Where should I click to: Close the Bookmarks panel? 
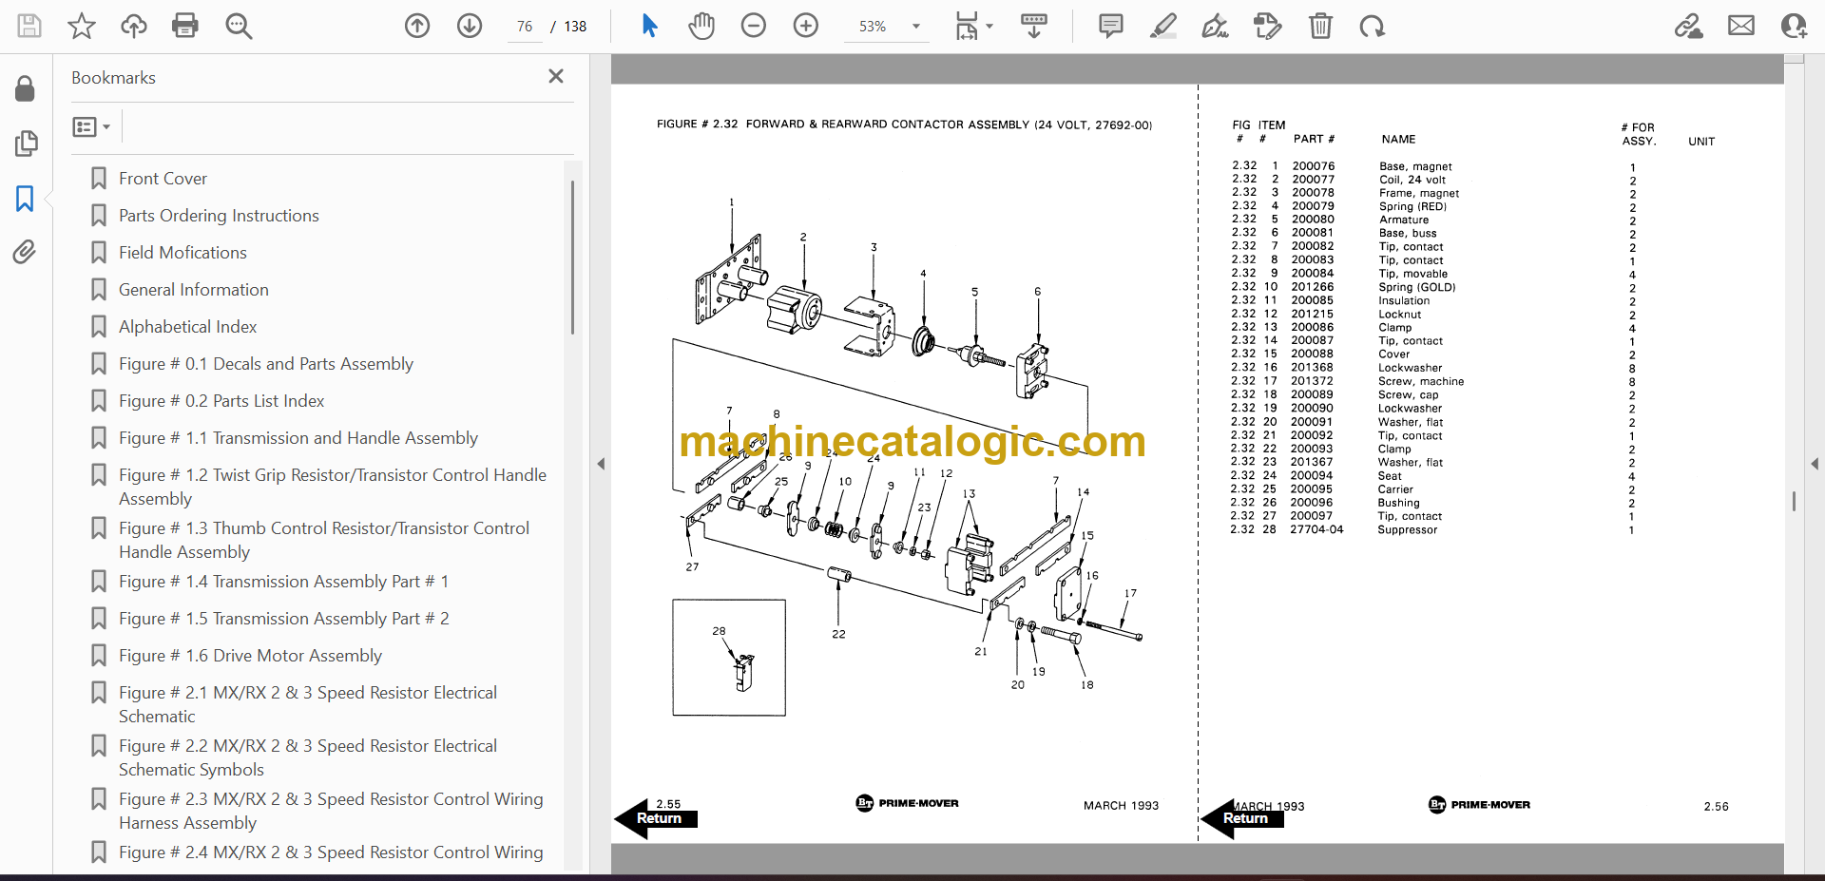coord(556,76)
